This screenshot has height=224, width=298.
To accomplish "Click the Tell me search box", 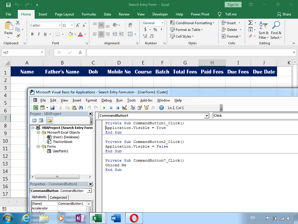I will click(x=227, y=14).
